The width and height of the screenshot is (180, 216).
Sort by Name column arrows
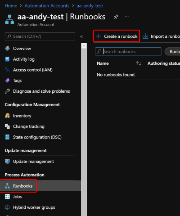[139, 63]
